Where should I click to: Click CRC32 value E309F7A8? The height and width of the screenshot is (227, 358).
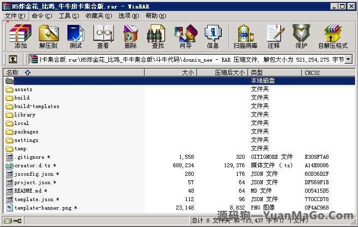coord(317,157)
